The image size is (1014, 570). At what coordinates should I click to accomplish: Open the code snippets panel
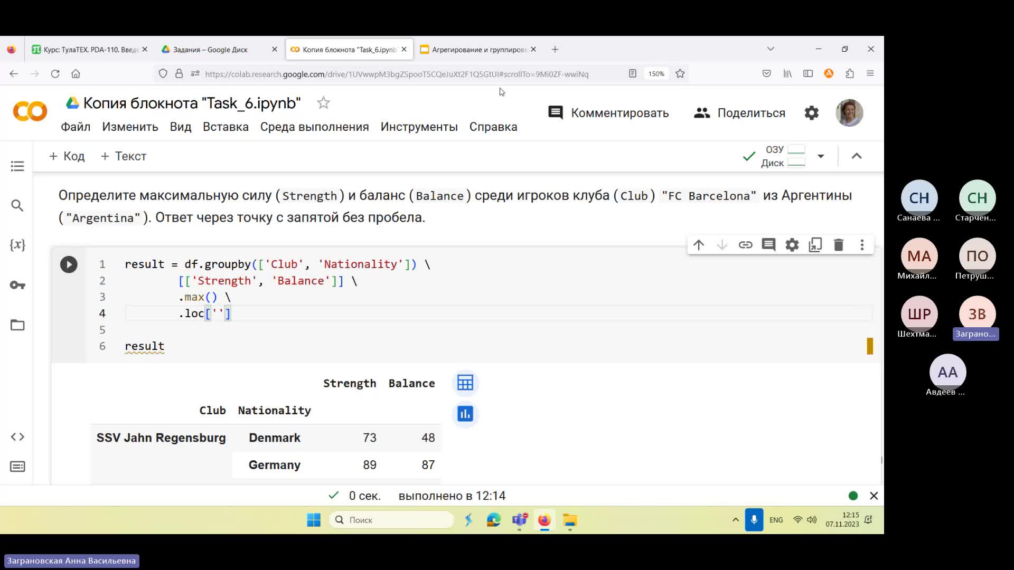tap(17, 437)
